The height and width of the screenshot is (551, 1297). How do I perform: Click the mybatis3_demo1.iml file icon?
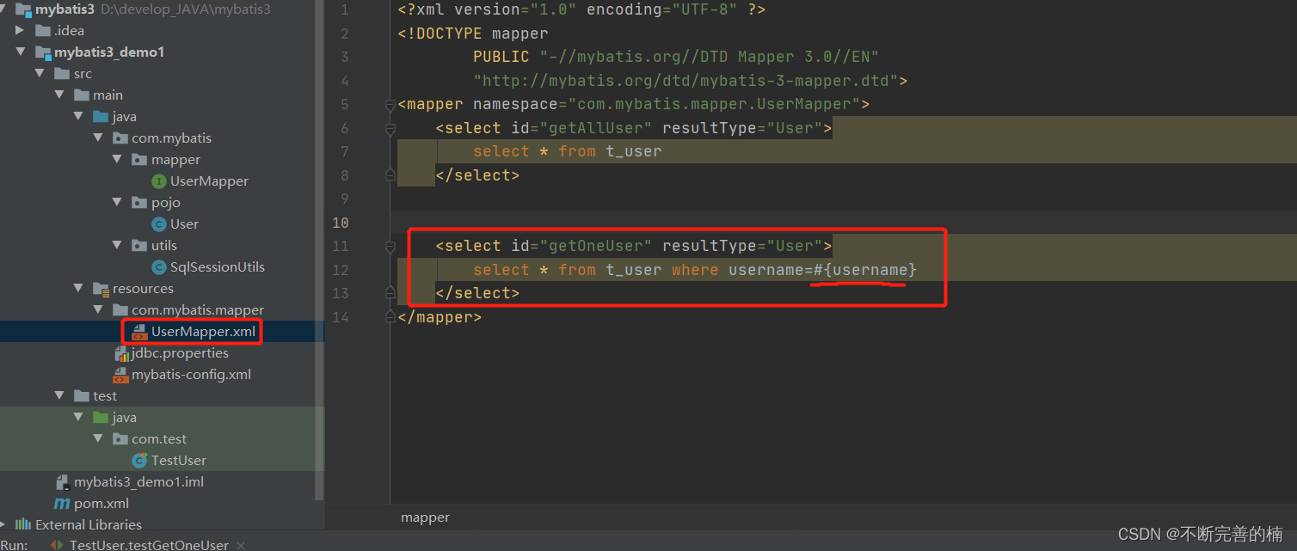pos(62,481)
